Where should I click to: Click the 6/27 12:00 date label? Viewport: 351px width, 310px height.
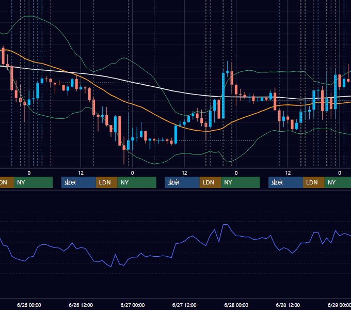click(184, 305)
